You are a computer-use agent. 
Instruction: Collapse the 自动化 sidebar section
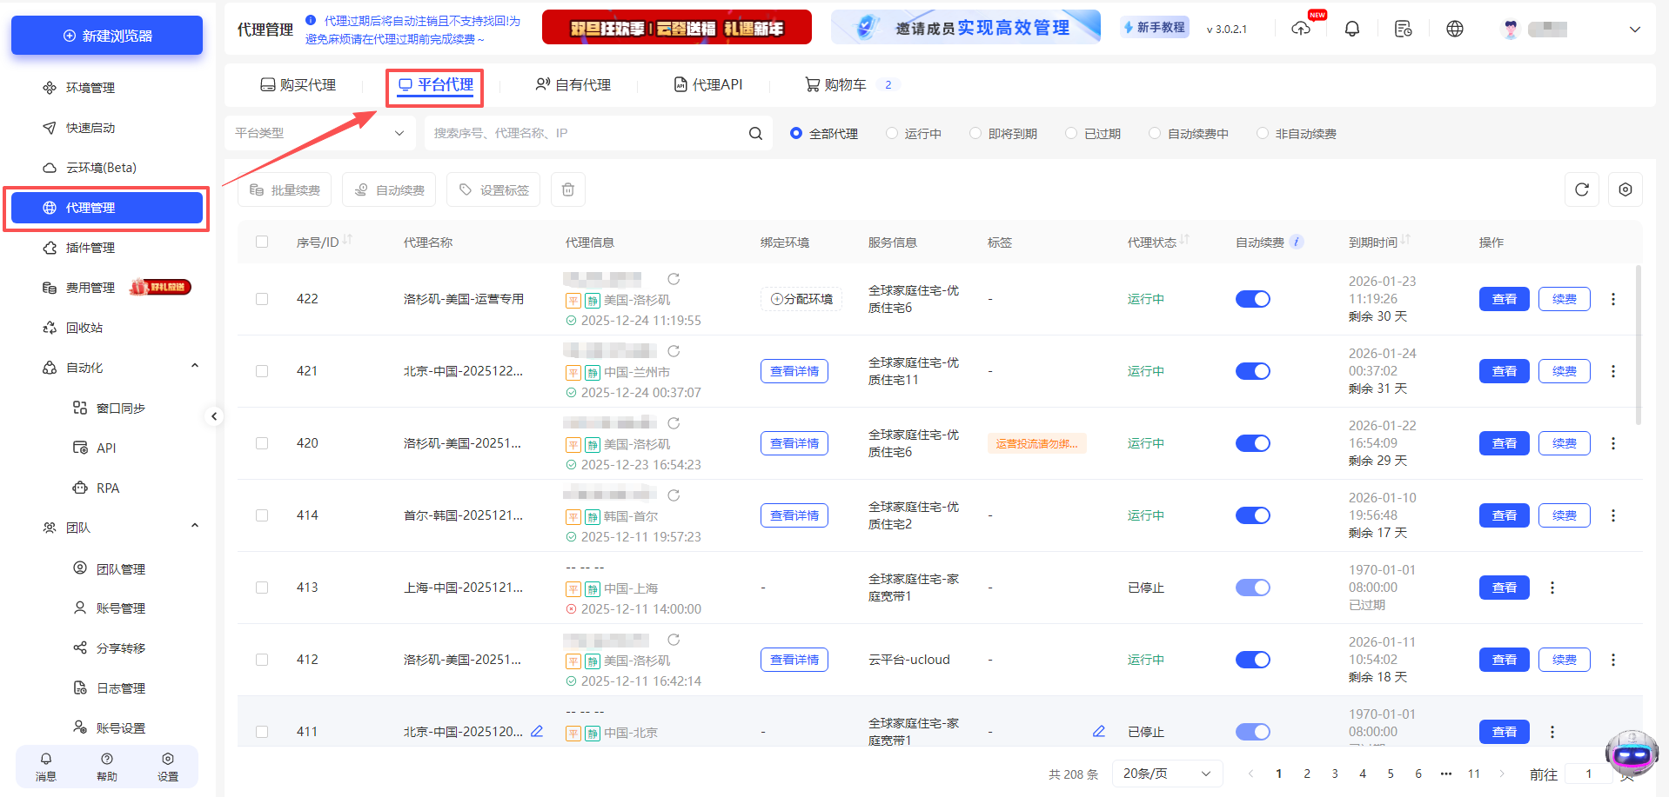pos(194,365)
